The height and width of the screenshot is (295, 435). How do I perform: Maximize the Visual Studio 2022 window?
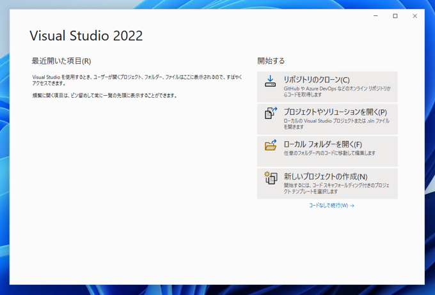[395, 16]
